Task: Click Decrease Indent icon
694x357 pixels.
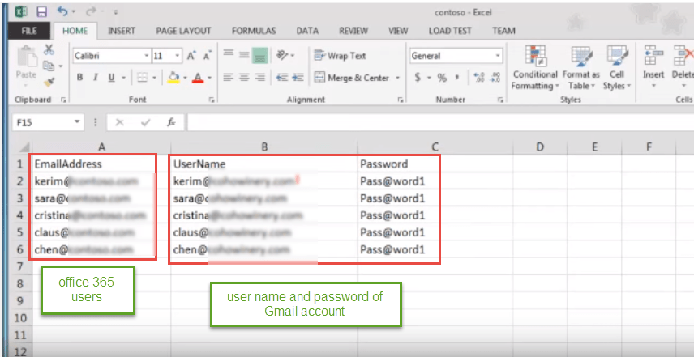Action: click(282, 78)
